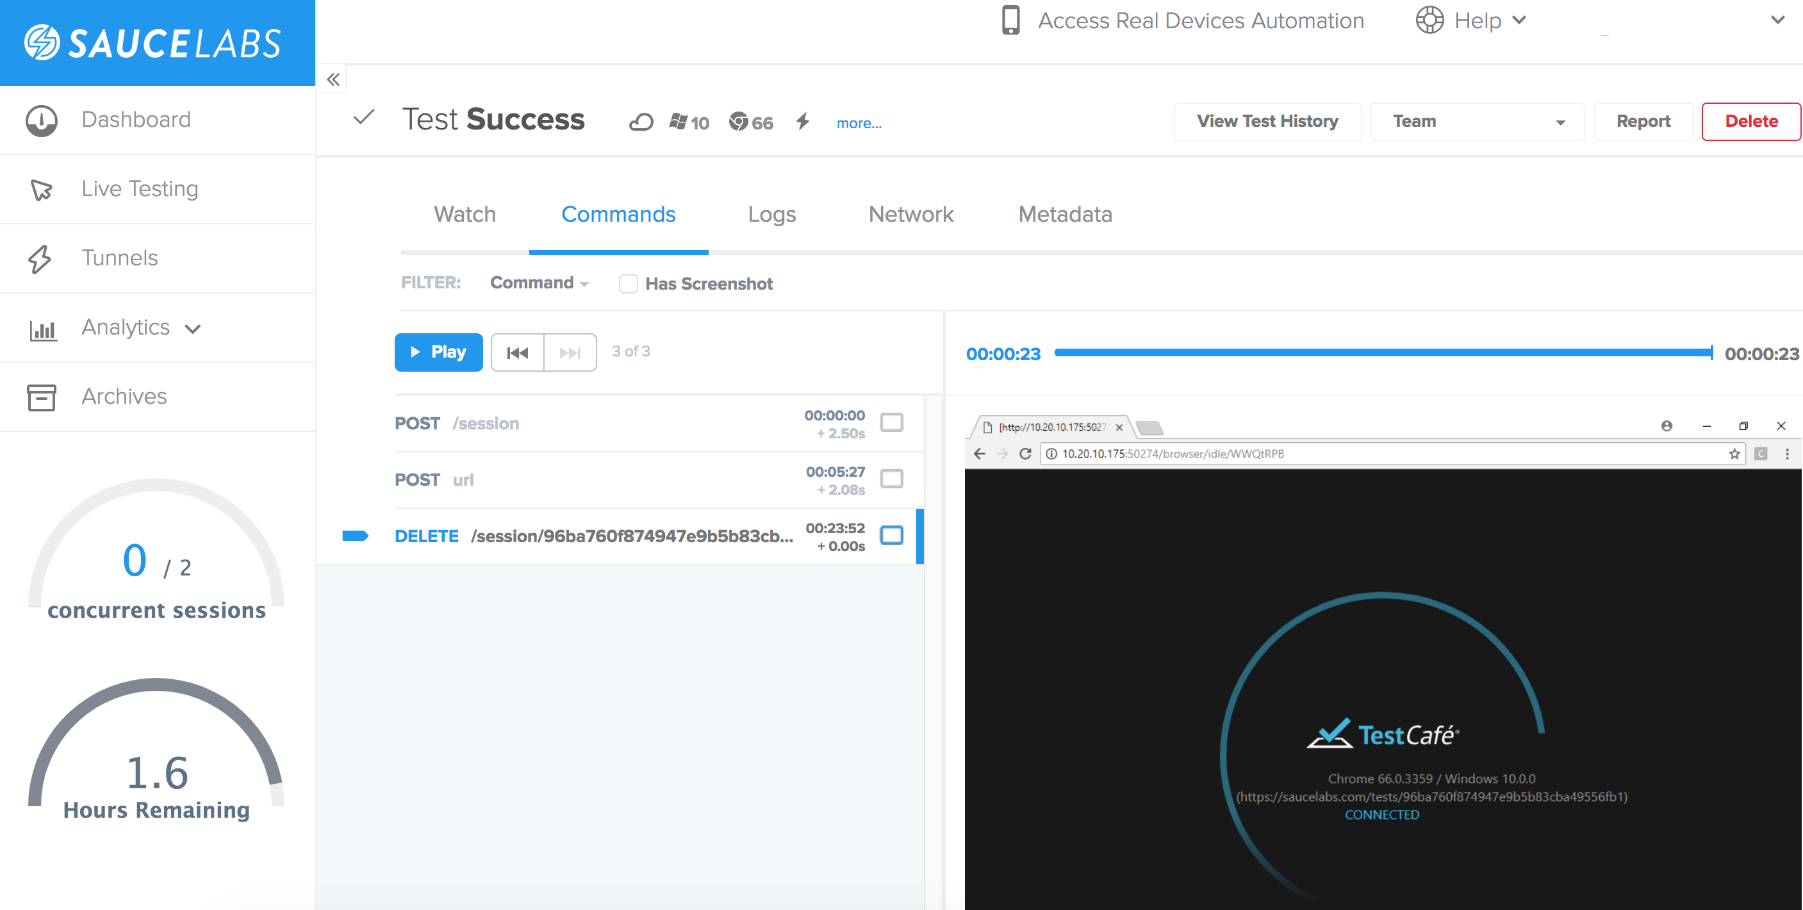Go to Live Testing in sidebar
The image size is (1803, 910).
(158, 189)
